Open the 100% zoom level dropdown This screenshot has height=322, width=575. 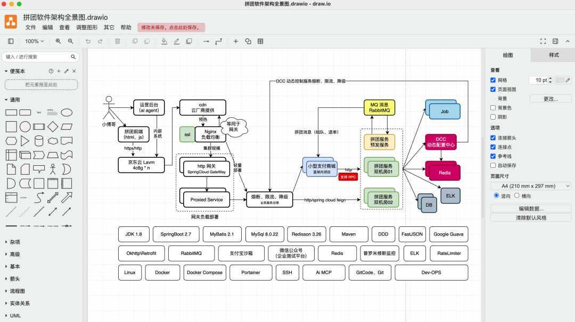(x=33, y=41)
